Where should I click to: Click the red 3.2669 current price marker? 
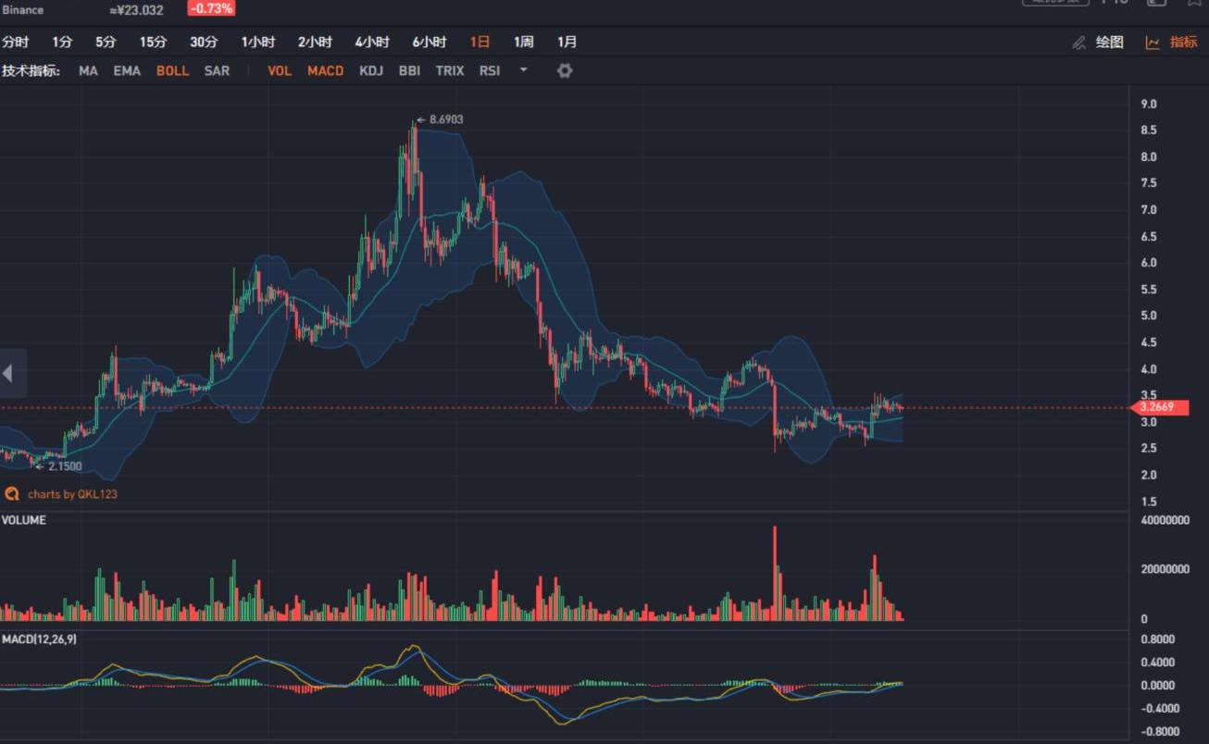[1162, 407]
